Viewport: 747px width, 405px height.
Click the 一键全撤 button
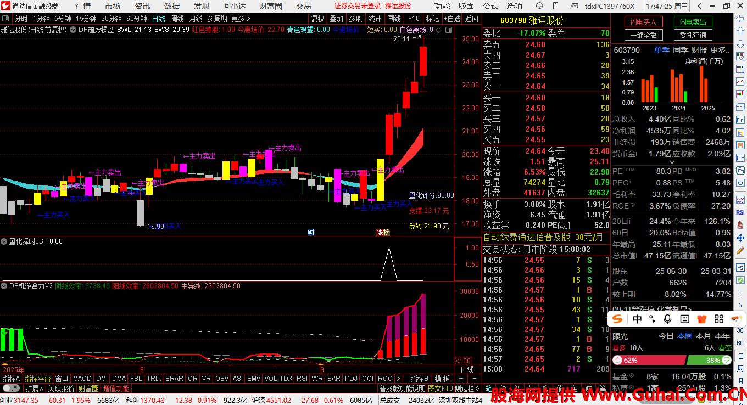(x=644, y=35)
